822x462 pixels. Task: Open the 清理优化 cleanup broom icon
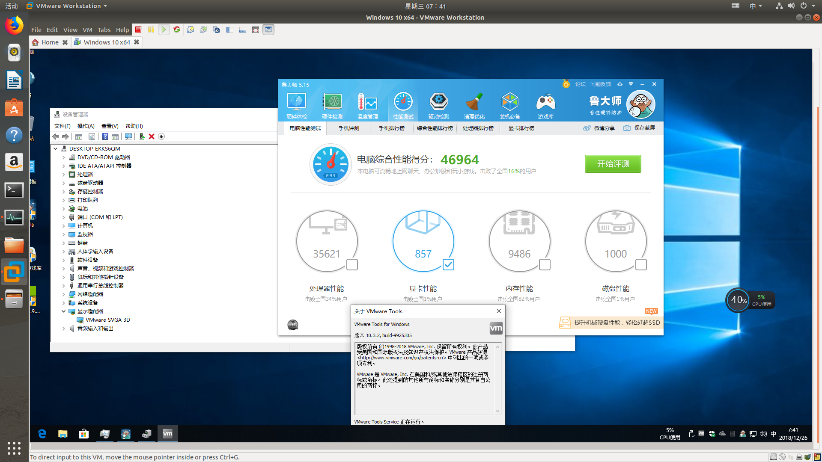[x=474, y=106]
